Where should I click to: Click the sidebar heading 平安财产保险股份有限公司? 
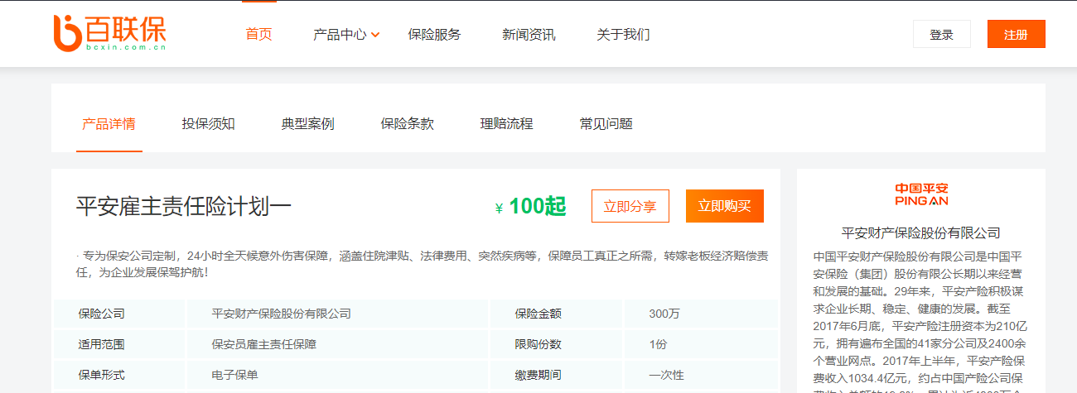click(921, 232)
